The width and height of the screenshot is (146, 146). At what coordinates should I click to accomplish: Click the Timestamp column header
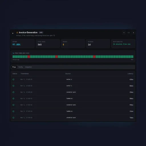[x=25, y=74]
